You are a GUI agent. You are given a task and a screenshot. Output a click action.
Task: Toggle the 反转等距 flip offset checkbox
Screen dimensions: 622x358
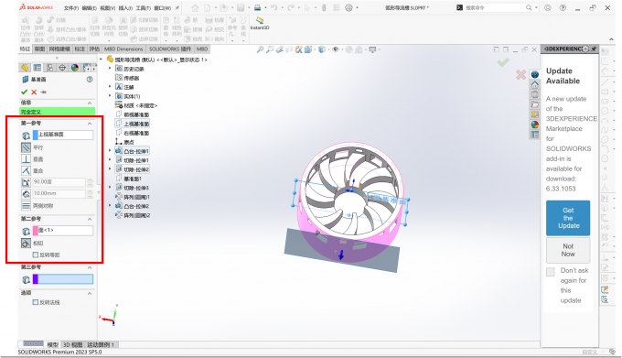pyautogui.click(x=36, y=255)
